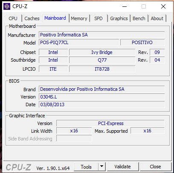Open the Bench tab
The image size is (174, 173).
[x=139, y=18]
